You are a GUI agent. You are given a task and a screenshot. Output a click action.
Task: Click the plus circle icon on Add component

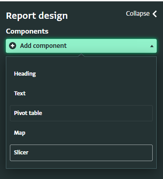coord(13,46)
